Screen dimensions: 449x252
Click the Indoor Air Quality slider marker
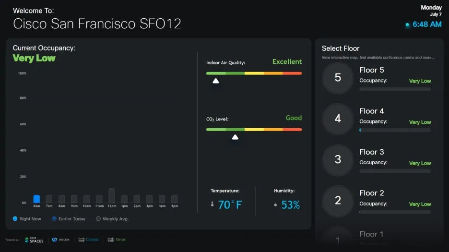click(216, 81)
